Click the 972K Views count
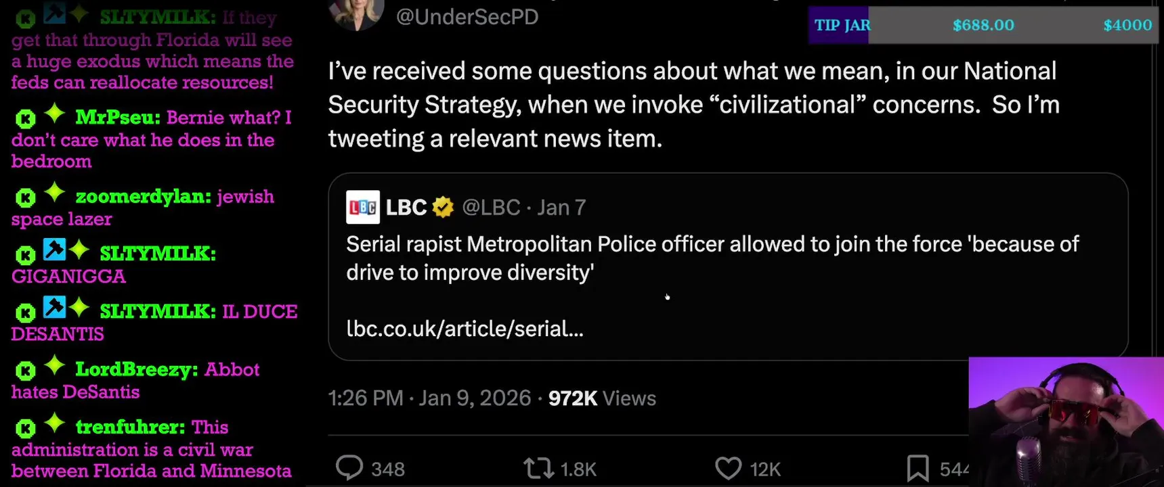The width and height of the screenshot is (1164, 487). [602, 398]
